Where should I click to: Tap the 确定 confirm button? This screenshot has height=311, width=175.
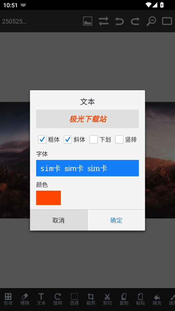coord(116,220)
